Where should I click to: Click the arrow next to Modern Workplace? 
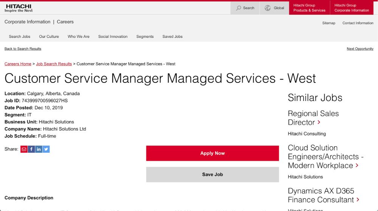pos(357,165)
